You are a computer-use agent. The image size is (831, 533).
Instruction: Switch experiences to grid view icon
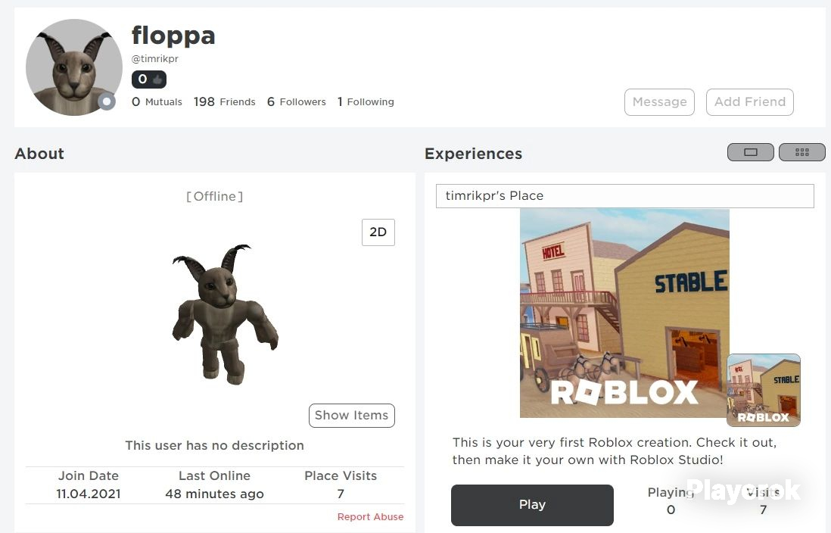(801, 152)
